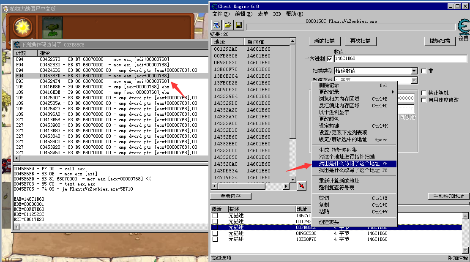Open the 帮助 menu

pos(294,14)
